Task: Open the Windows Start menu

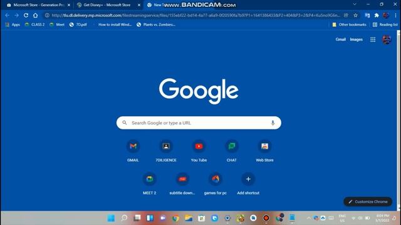Action: coord(111,218)
